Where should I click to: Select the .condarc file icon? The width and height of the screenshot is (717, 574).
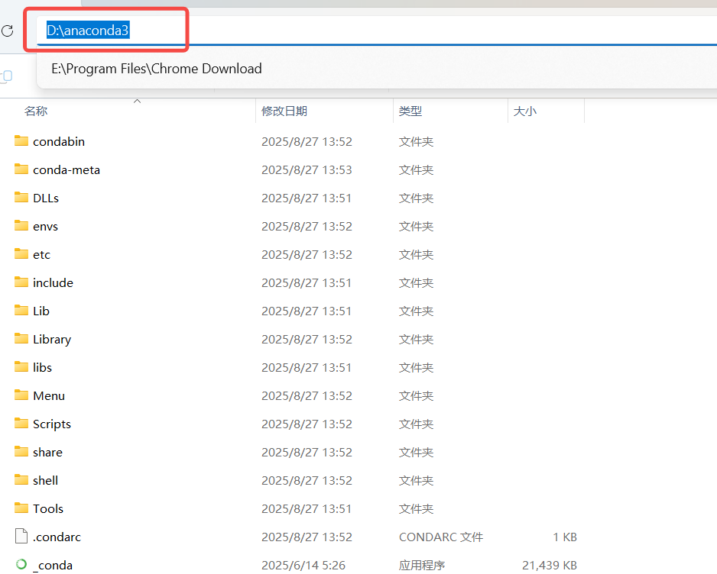[21, 536]
